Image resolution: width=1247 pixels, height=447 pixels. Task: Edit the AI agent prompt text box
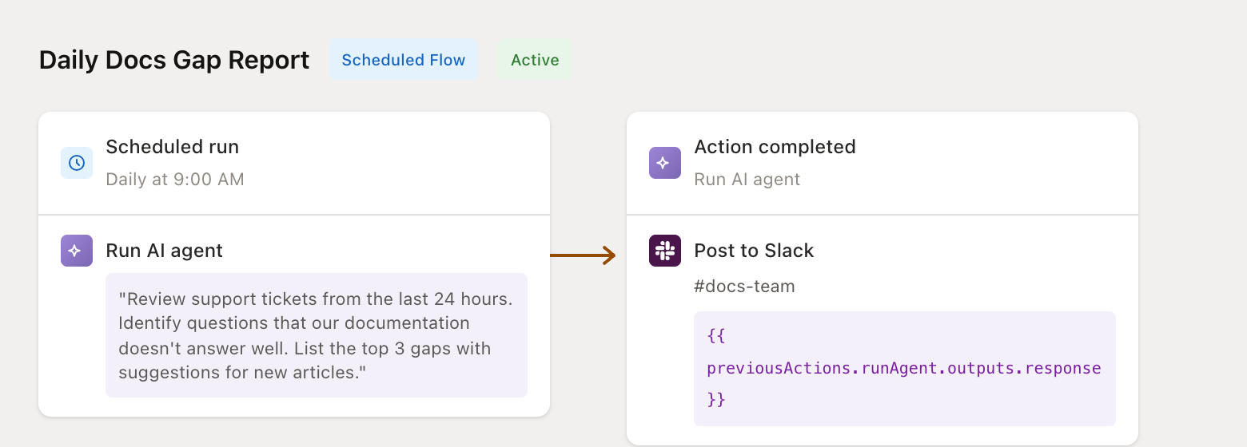click(x=317, y=335)
